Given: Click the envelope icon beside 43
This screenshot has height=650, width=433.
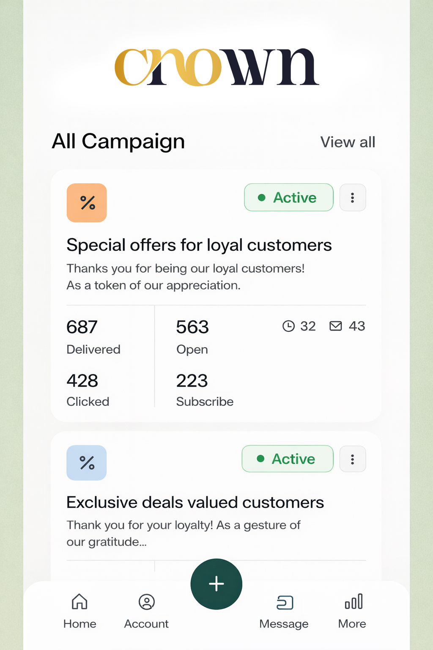Looking at the screenshot, I should point(336,326).
